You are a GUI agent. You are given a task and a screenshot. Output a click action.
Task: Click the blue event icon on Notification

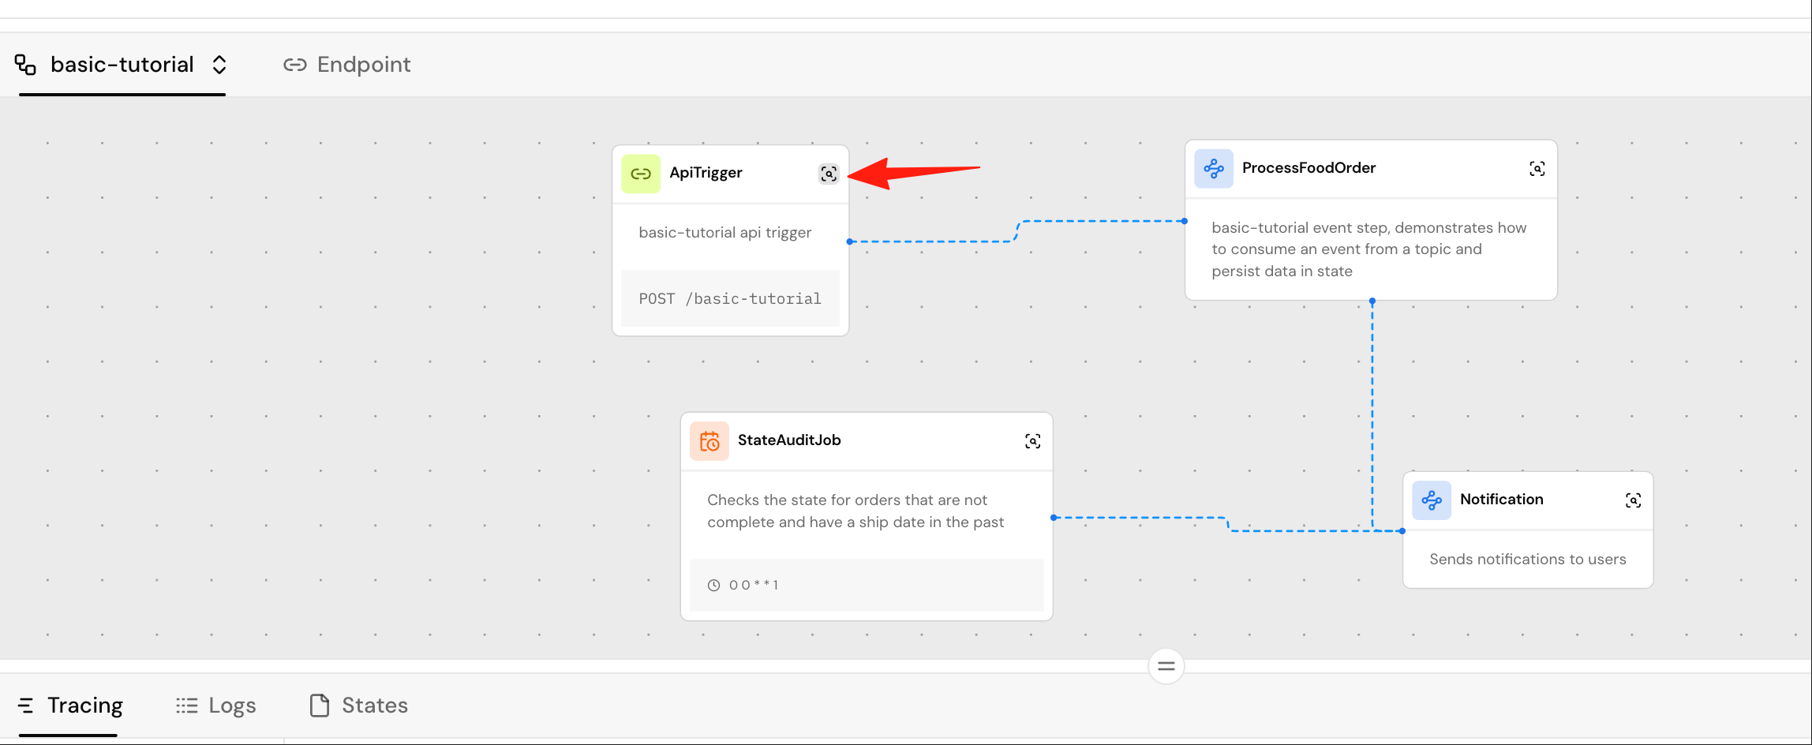click(1432, 500)
